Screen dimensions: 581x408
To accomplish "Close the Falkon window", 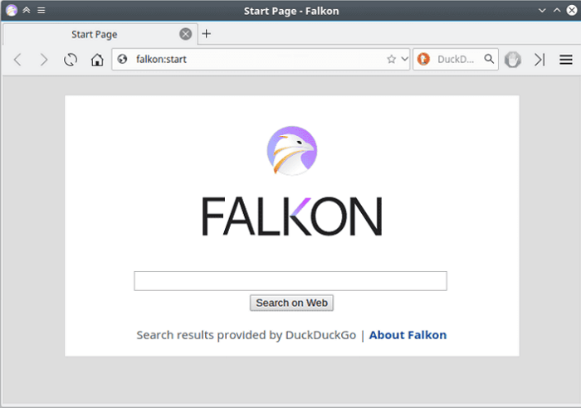I will coord(572,11).
